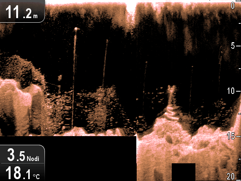Tap the 18.1 °C water temperature readout
The image size is (241, 181).
[22, 172]
